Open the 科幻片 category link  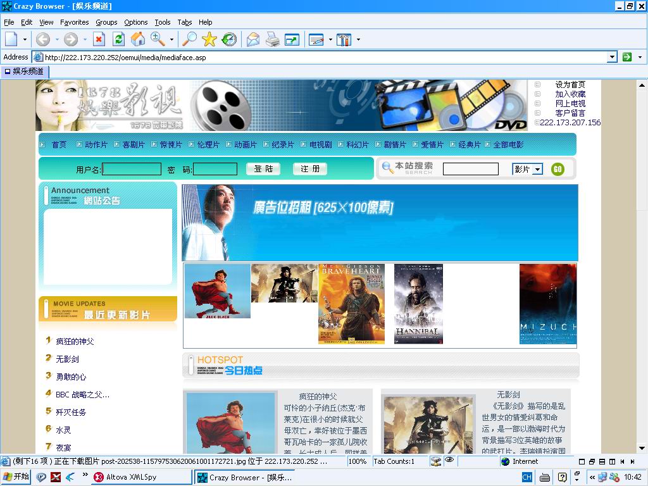pyautogui.click(x=358, y=145)
